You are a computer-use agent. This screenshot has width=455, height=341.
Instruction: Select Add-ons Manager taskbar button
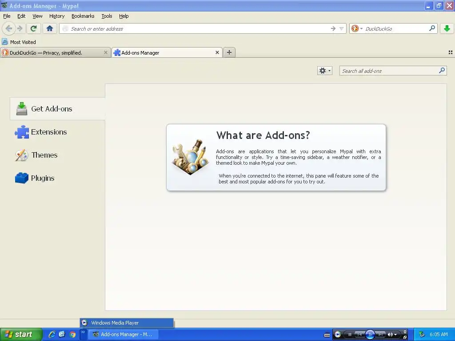(x=123, y=334)
